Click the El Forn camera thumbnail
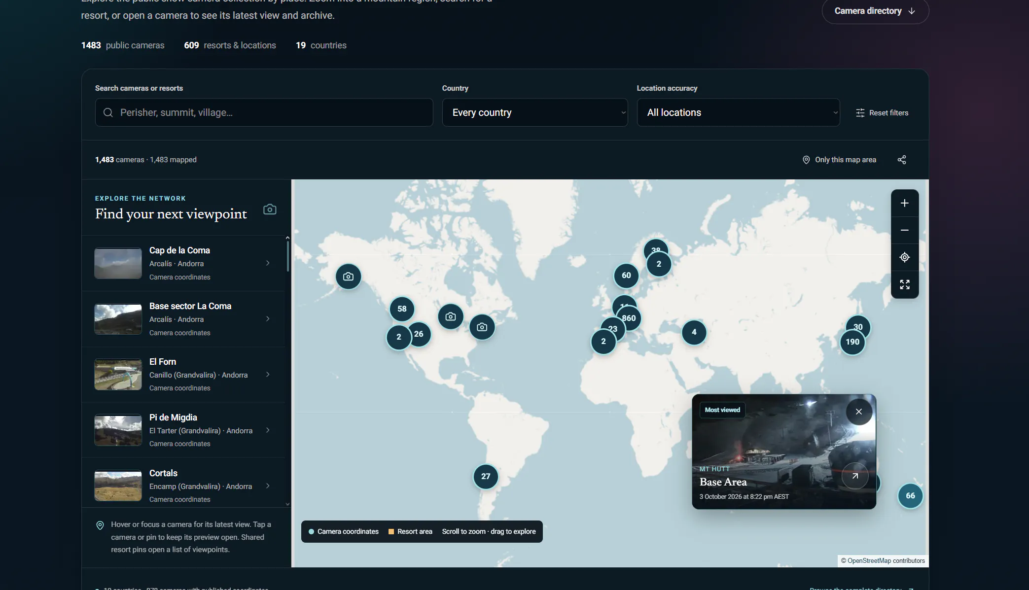Screen dimensions: 1029x590 (118, 375)
